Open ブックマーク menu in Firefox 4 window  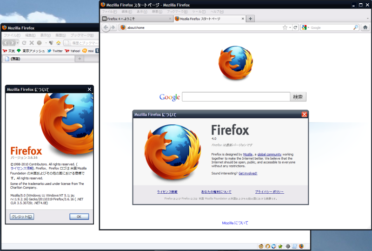[x=177, y=12]
